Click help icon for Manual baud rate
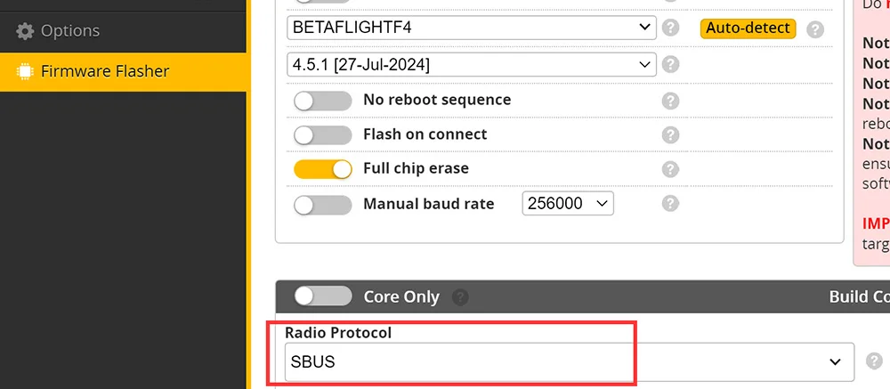890x389 pixels. pos(671,204)
